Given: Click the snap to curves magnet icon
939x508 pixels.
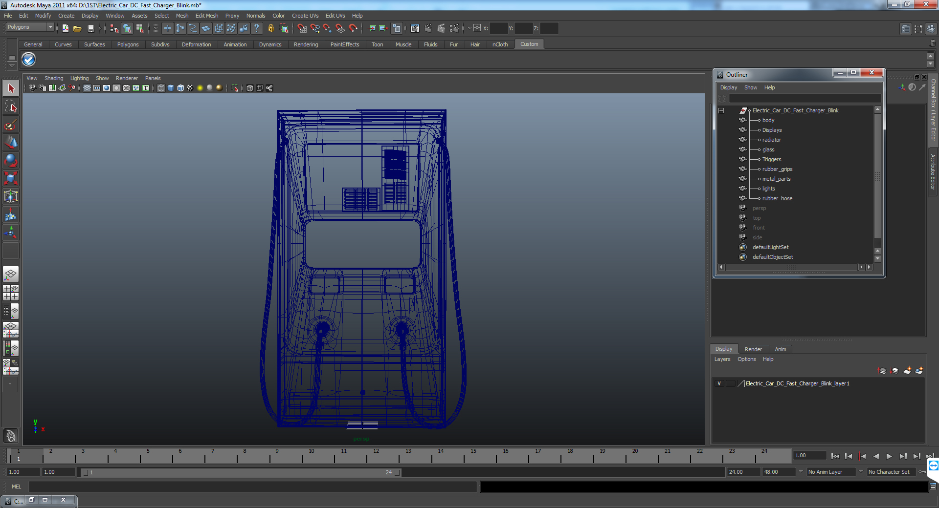Looking at the screenshot, I should click(x=314, y=28).
